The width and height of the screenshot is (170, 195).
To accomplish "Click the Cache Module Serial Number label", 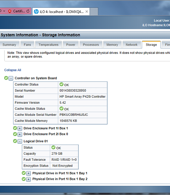I will tap(35, 115).
